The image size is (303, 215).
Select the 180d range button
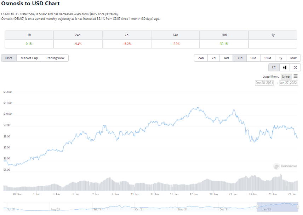[268, 58]
